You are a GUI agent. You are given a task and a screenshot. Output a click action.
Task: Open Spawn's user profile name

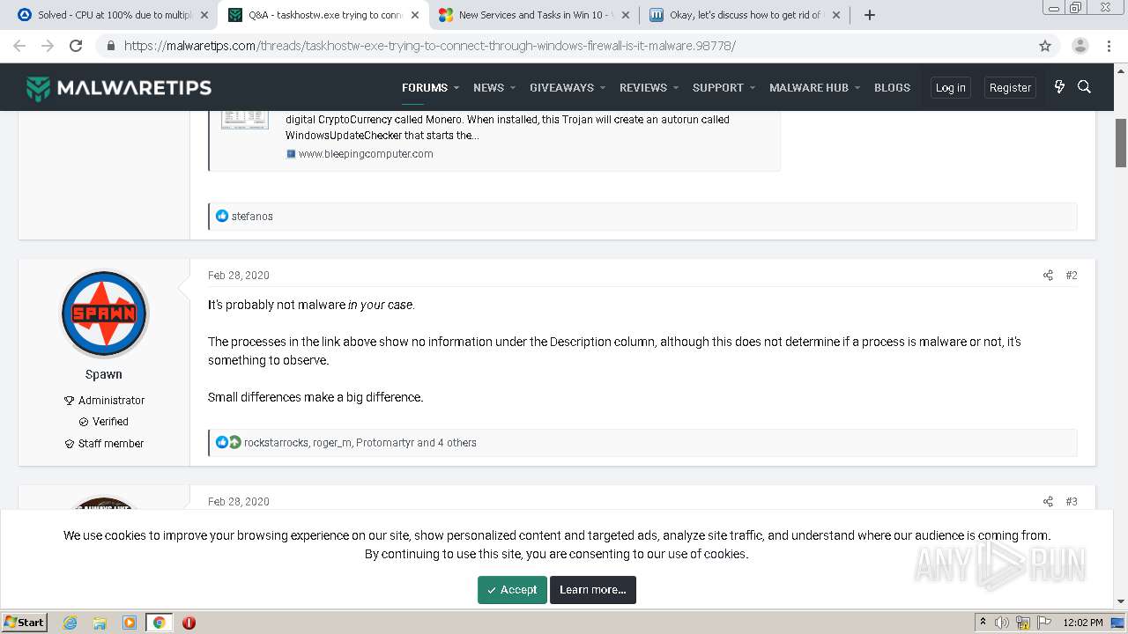pyautogui.click(x=104, y=374)
